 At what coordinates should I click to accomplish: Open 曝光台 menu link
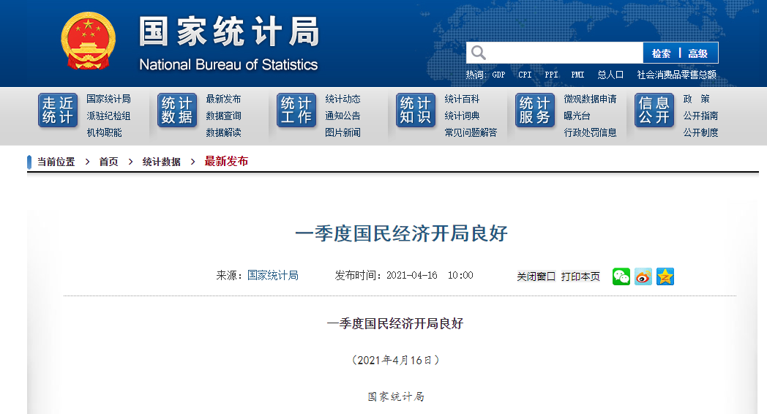click(577, 116)
